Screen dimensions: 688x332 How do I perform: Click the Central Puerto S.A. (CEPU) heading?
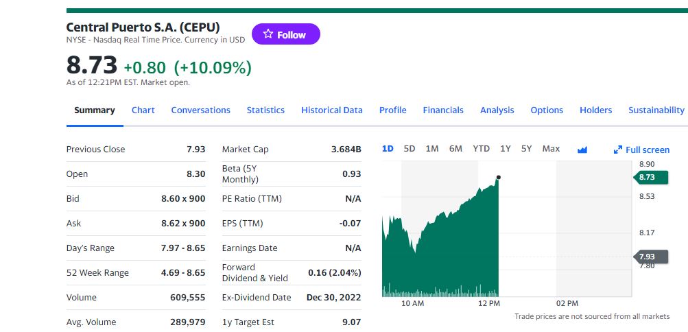pyautogui.click(x=143, y=27)
